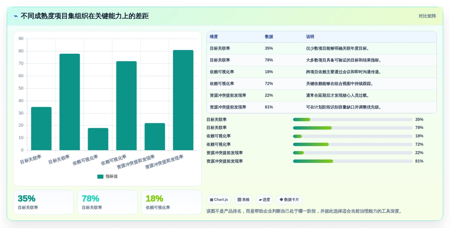Click the progress bar labeled 72%
Viewport: 450px width, 228px height.
point(353,144)
